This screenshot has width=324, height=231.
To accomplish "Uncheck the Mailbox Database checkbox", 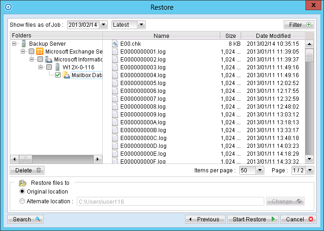I will point(58,75).
